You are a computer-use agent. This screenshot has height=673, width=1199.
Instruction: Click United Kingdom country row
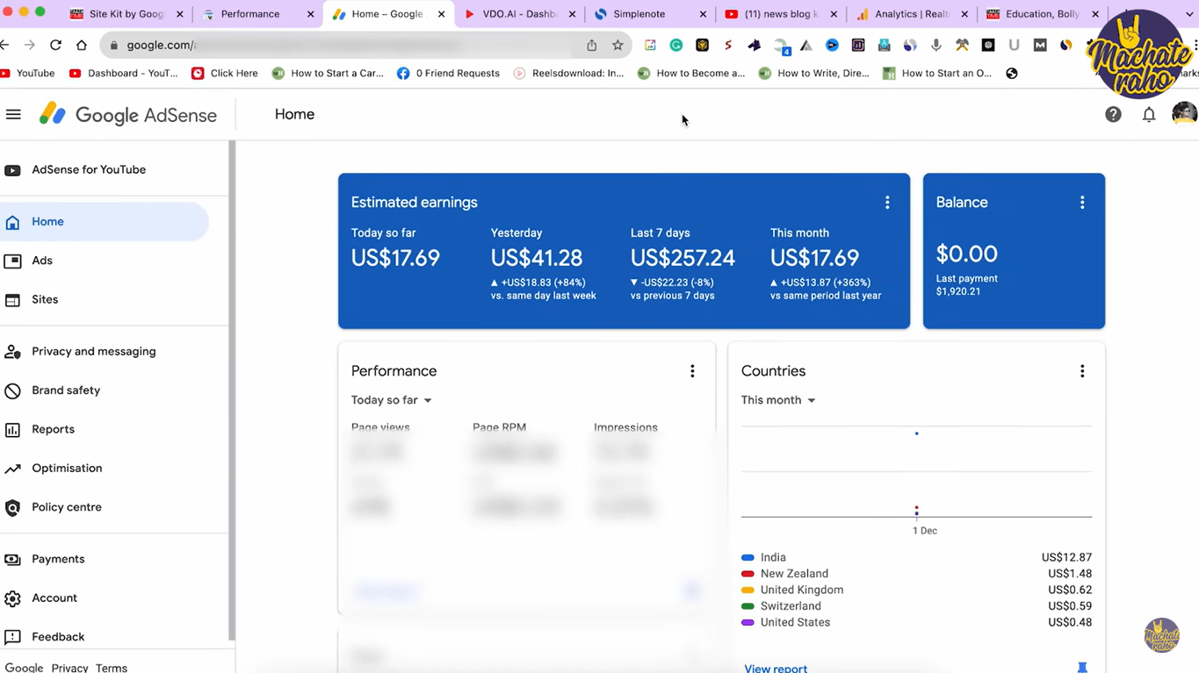point(916,590)
